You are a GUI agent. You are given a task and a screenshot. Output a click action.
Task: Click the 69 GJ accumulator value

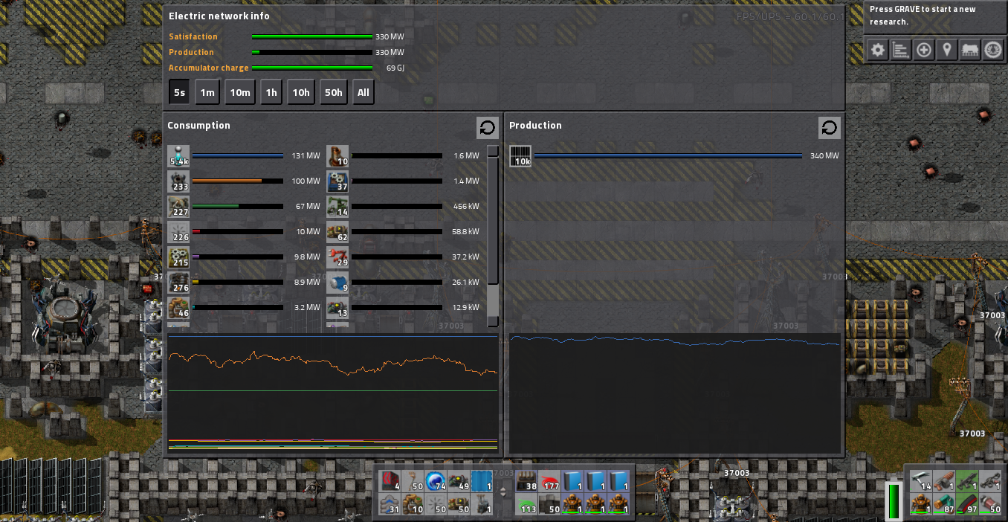[x=395, y=68]
